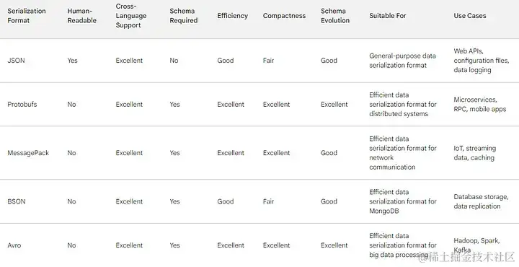Viewport: 519px width, 267px height.
Task: Click the Efficiency column header
Action: tap(232, 16)
